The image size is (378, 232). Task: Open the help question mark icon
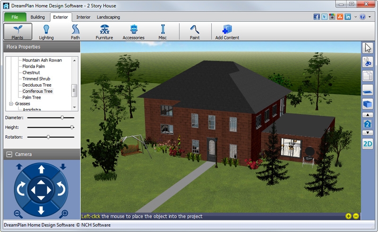pyautogui.click(x=362, y=17)
